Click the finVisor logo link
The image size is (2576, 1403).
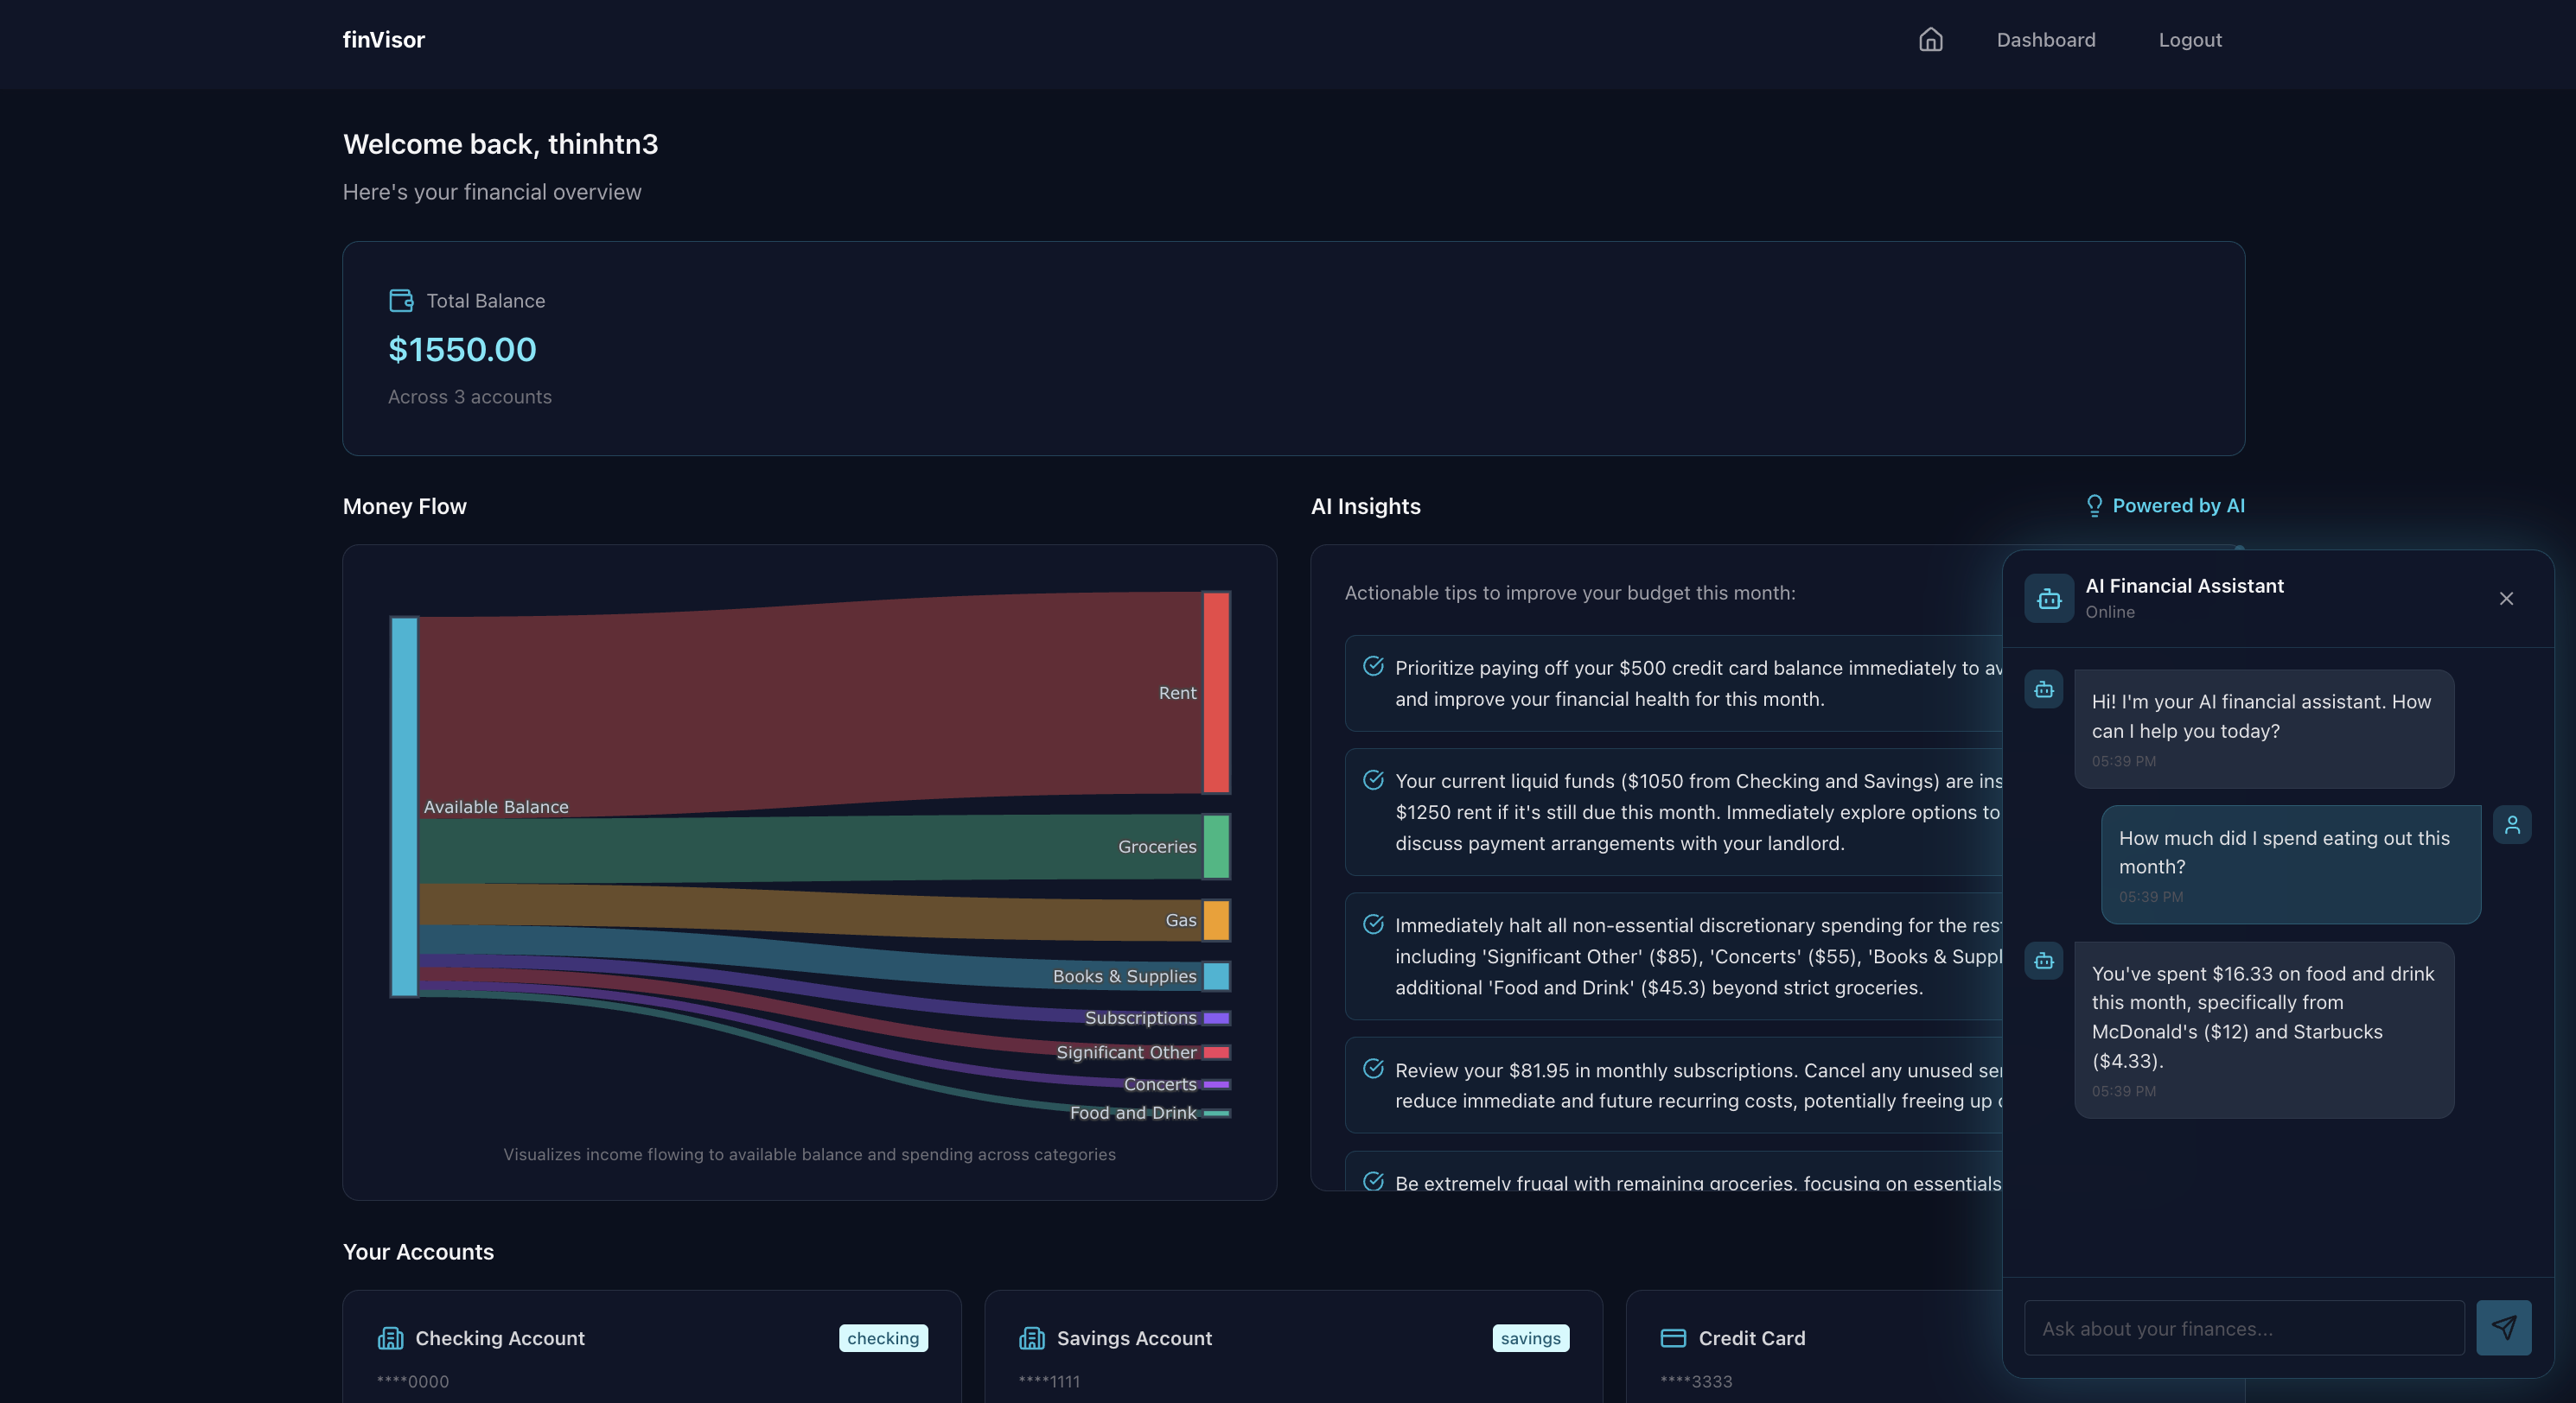tap(383, 40)
